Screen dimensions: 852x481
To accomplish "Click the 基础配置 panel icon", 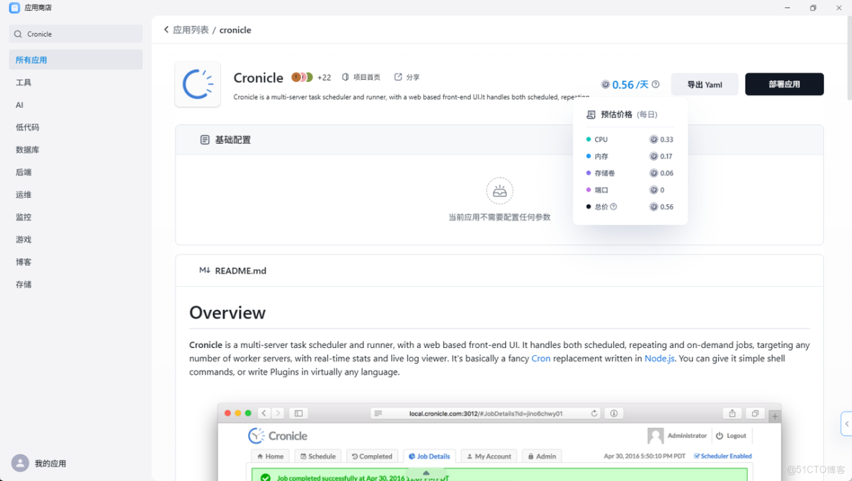I will coord(204,139).
